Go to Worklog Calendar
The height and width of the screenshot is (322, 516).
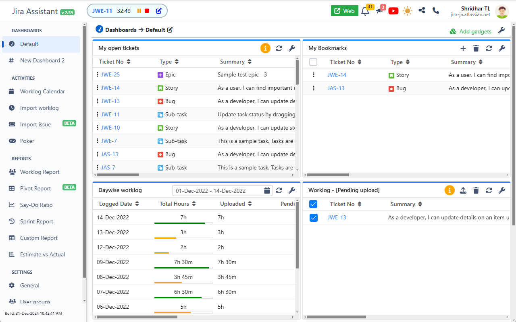(x=41, y=91)
